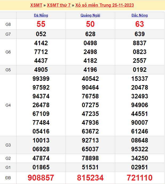Click Đà Nẵng special prize number 908857
This screenshot has height=184, width=165.
pyautogui.click(x=41, y=178)
